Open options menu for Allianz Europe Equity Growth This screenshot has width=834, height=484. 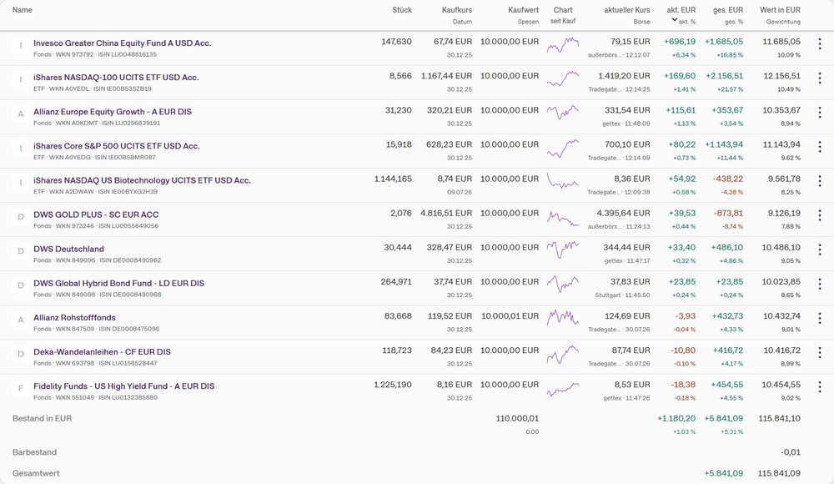click(x=820, y=113)
